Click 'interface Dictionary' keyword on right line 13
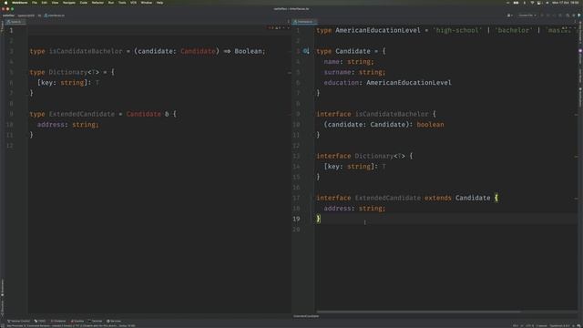 point(333,156)
